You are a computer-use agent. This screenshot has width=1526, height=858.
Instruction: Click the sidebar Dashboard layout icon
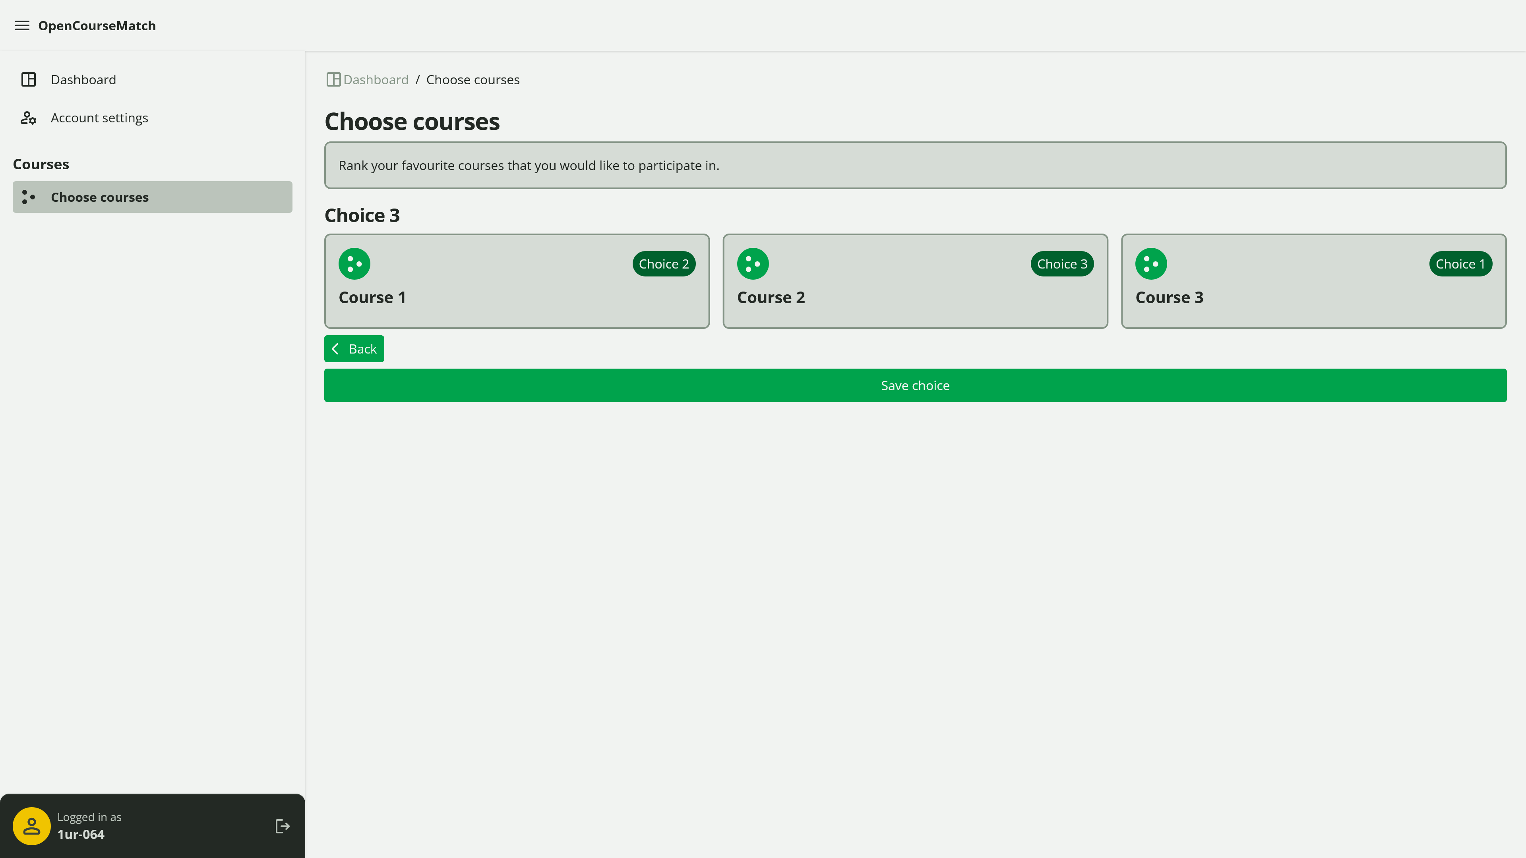click(29, 79)
